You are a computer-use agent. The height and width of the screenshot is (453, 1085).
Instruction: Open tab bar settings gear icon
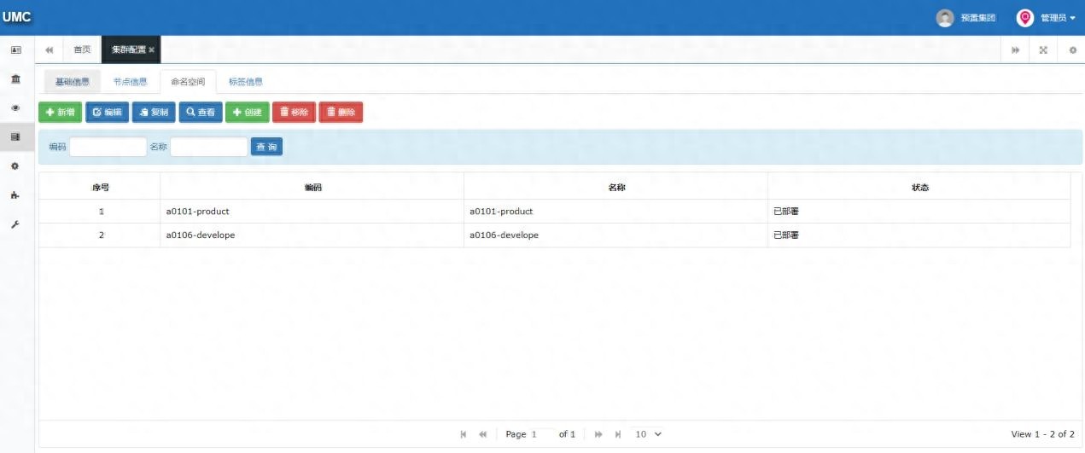[x=1072, y=50]
